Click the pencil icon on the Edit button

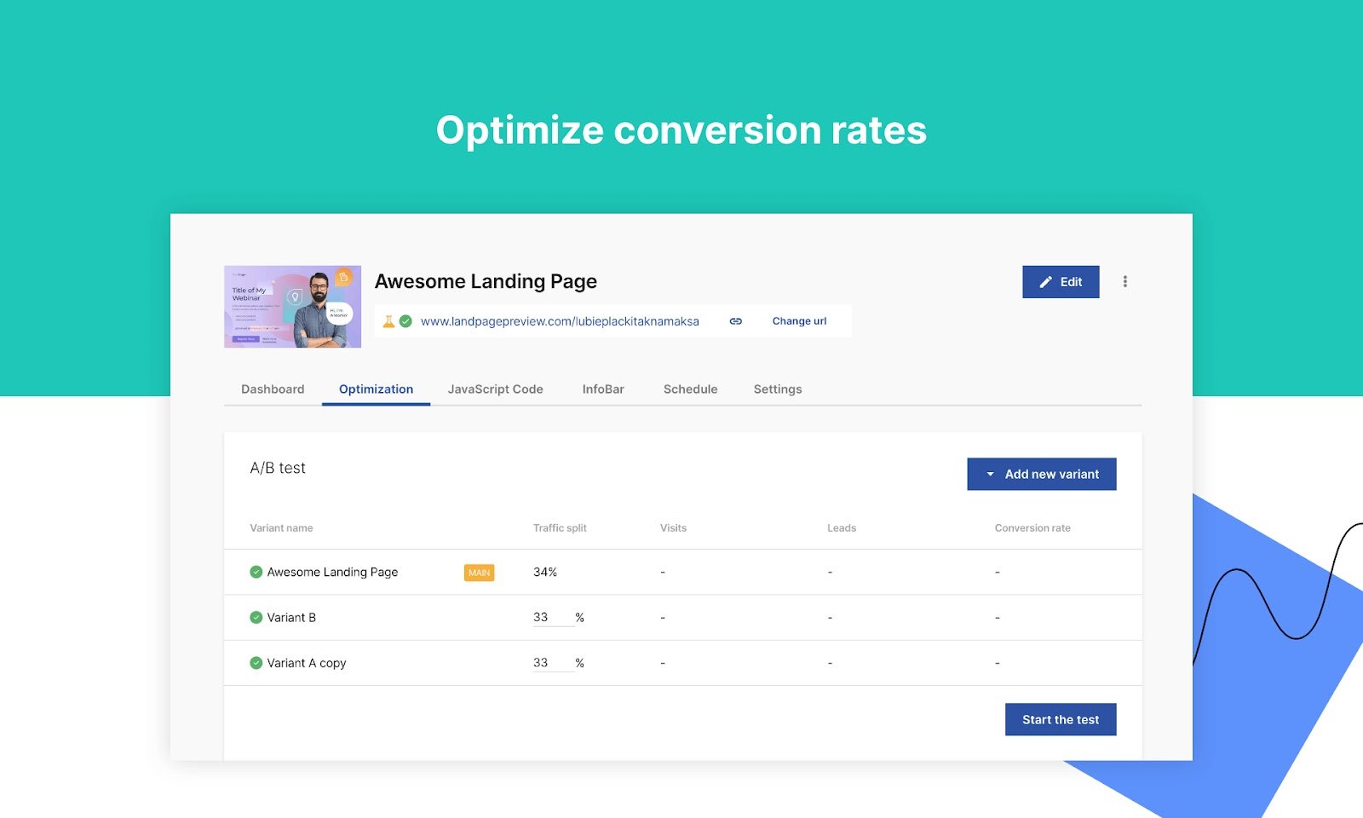tap(1045, 281)
